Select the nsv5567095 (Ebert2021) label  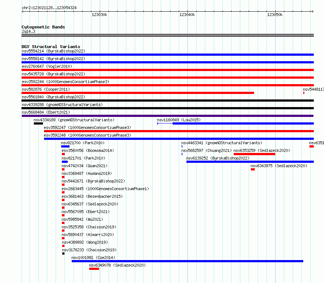(x=86, y=212)
